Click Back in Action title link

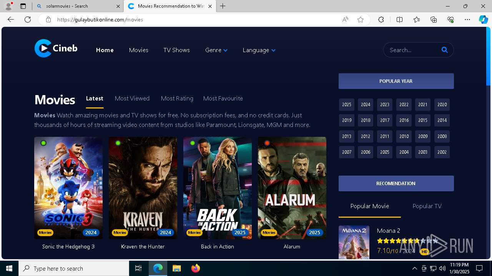(218, 246)
